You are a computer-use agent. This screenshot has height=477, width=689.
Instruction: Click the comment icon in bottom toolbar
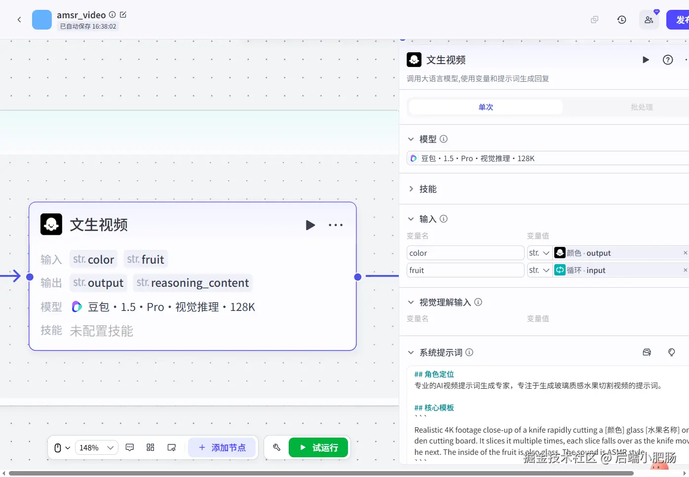130,447
